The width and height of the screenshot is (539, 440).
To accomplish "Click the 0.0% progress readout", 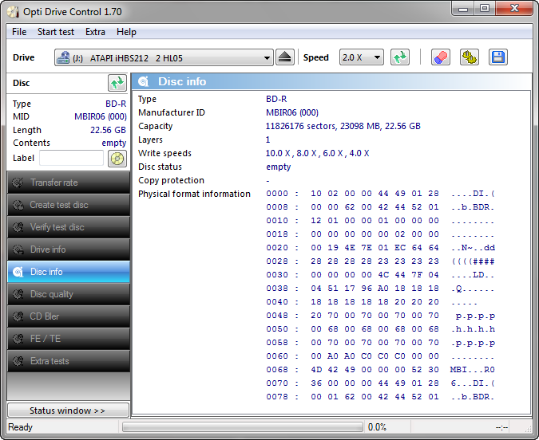I will tap(377, 427).
